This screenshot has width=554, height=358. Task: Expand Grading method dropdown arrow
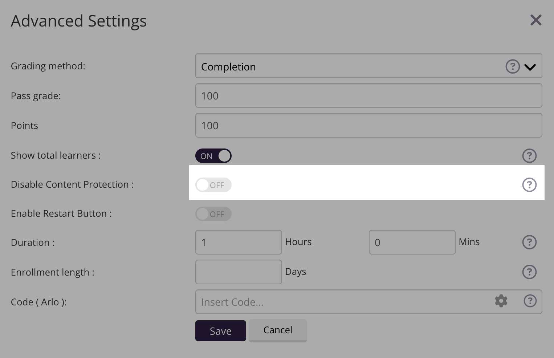[x=530, y=67]
